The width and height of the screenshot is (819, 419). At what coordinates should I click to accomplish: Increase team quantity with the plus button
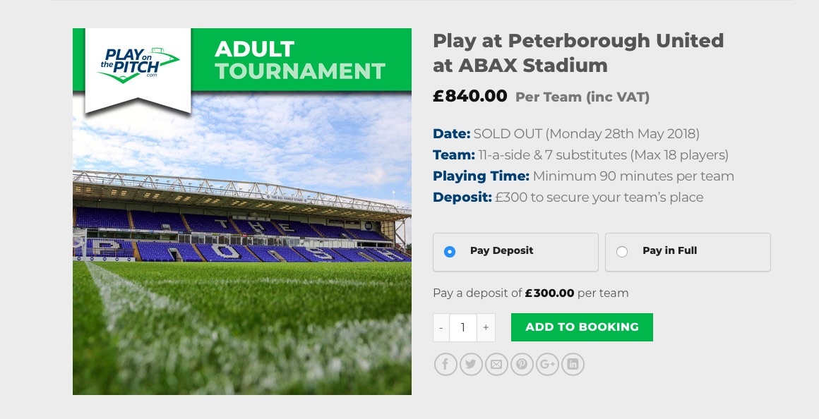pos(486,327)
